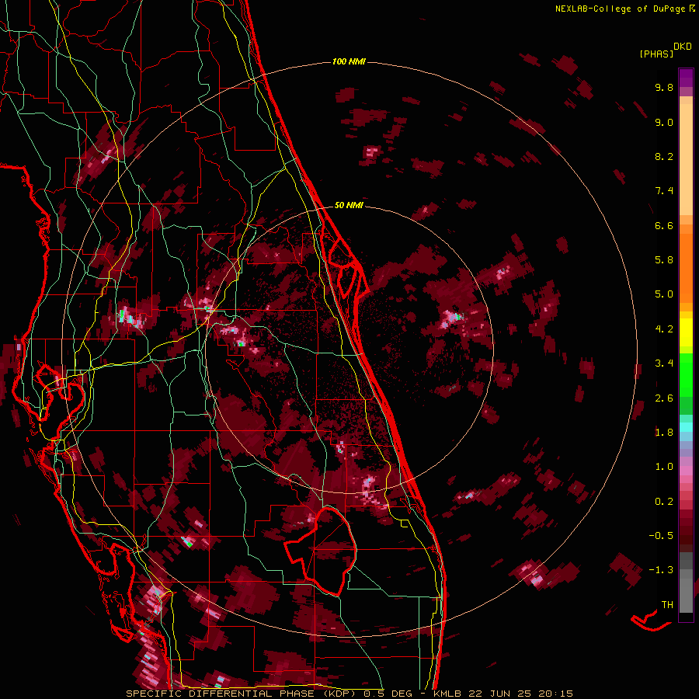Click the 5.0 scale value
Screen dimensions: 699x699
pyautogui.click(x=664, y=294)
